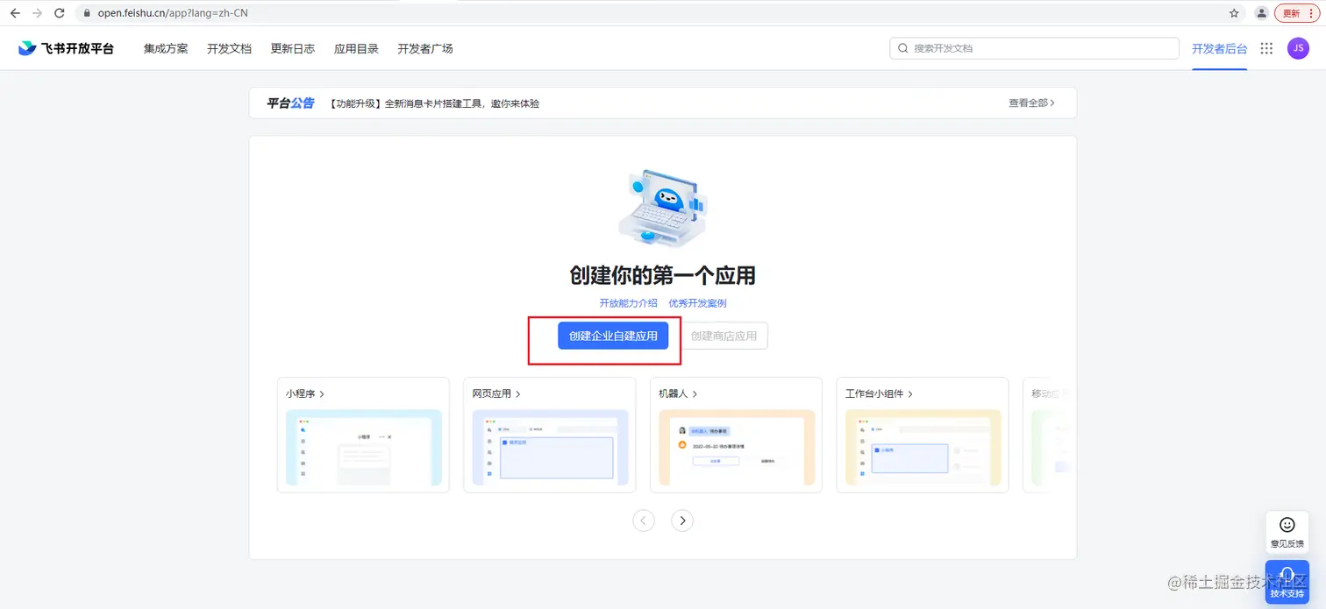Open the 开发者广场 page

click(x=425, y=48)
